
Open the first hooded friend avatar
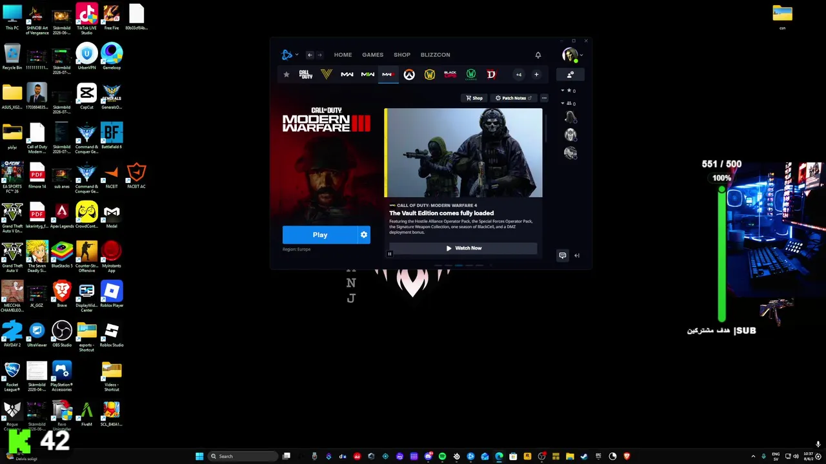(x=570, y=117)
